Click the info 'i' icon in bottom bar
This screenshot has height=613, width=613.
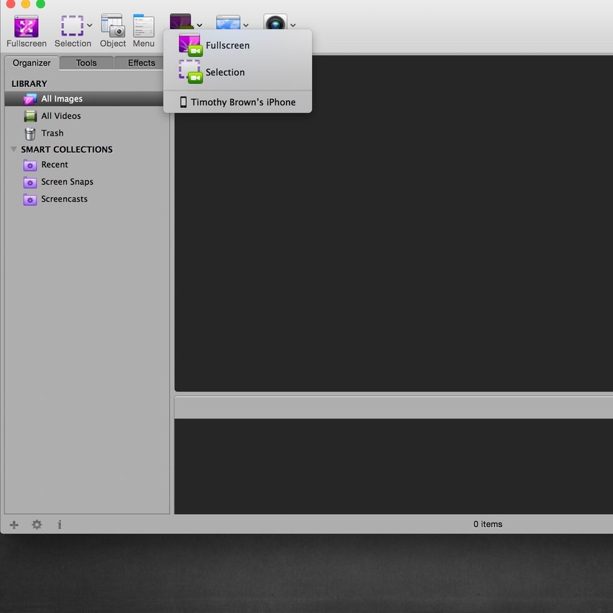point(59,525)
